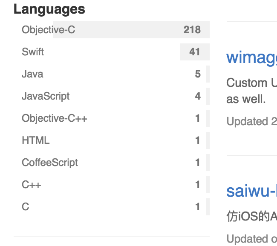This screenshot has height=246, width=277.
Task: Filter results by Objective-C++
Action: (x=112, y=118)
